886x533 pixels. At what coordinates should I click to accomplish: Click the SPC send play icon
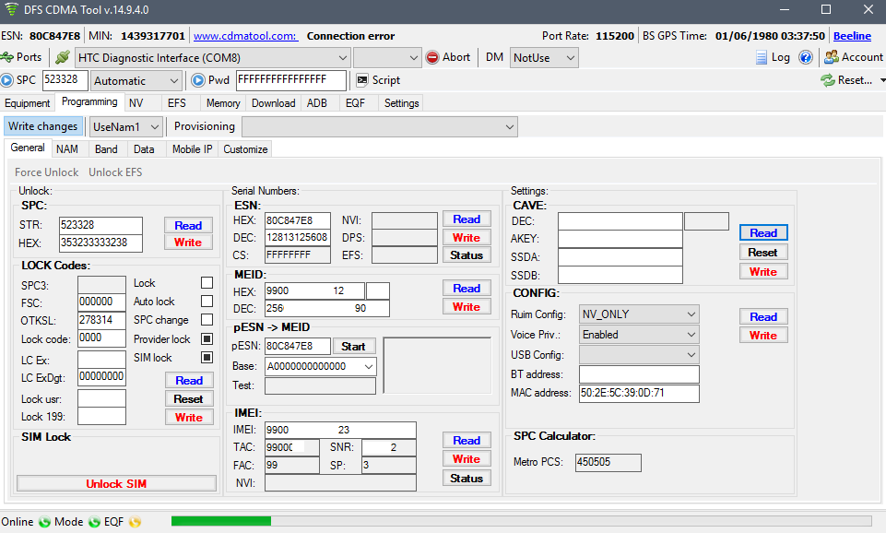pyautogui.click(x=6, y=80)
